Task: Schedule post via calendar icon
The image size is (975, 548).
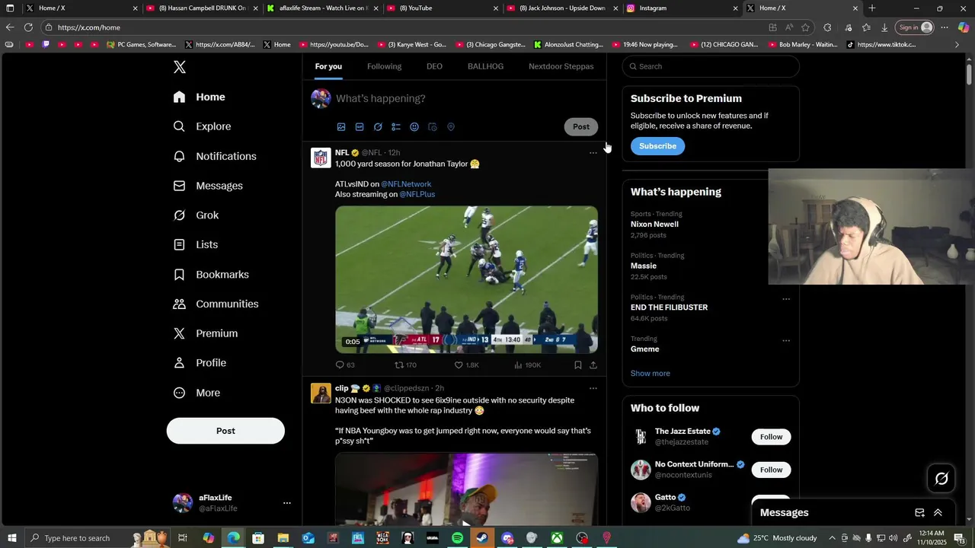Action: [433, 127]
